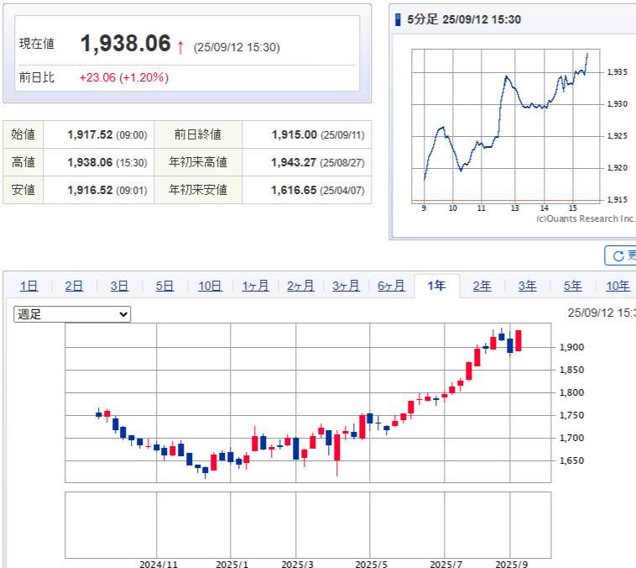Select the 3日 chart period tab
Viewport: 636px width, 568px height.
tap(119, 286)
